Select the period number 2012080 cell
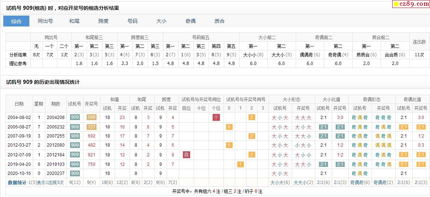This screenshot has width=430, height=197. click(x=56, y=145)
